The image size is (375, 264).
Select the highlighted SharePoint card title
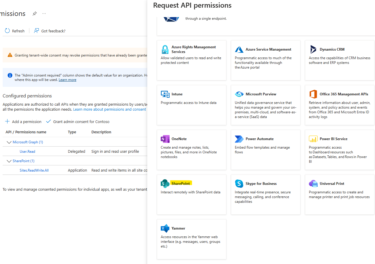(x=181, y=183)
